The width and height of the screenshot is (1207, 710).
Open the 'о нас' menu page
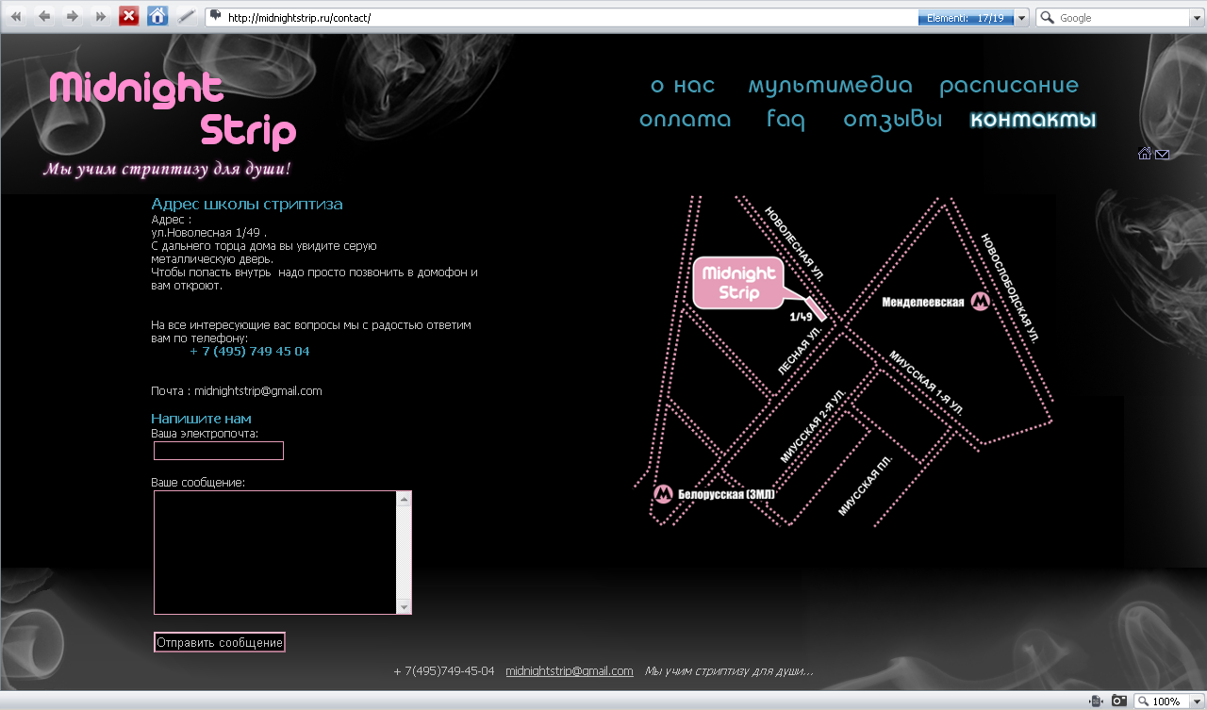[x=683, y=86]
